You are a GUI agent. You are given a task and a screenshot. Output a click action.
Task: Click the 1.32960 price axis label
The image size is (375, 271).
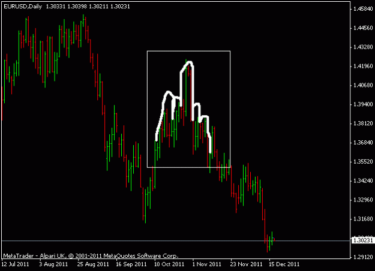click(x=363, y=200)
